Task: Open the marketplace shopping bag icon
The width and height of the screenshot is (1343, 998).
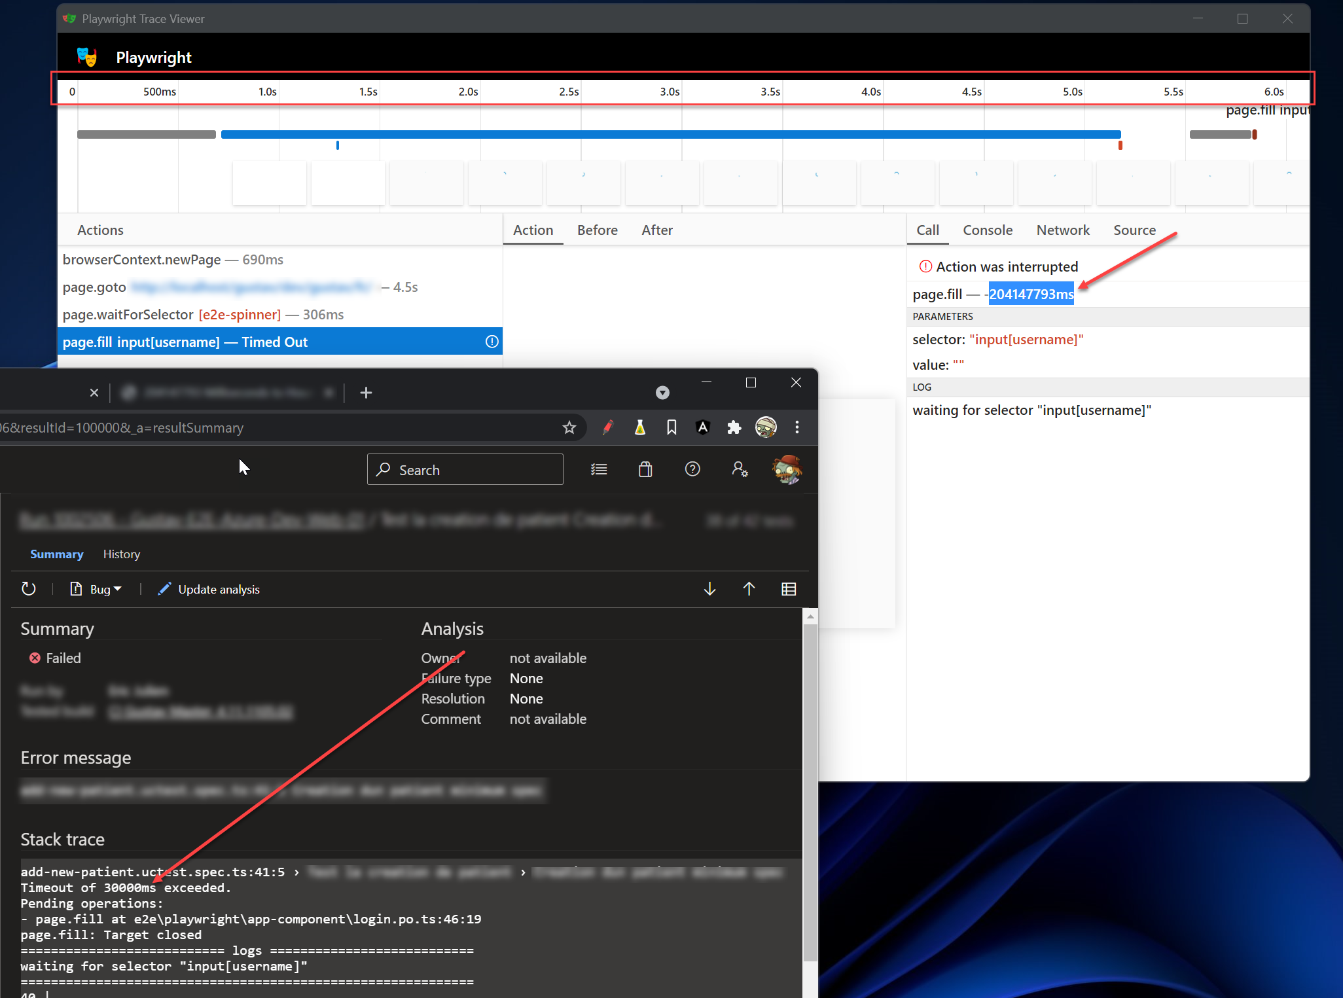Action: (x=645, y=469)
